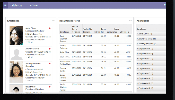Select Anita Oliver name on employee card
175x100 pixels.
(x=31, y=28)
